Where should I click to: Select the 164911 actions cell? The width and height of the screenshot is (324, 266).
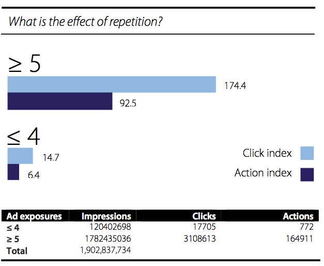pyautogui.click(x=299, y=239)
